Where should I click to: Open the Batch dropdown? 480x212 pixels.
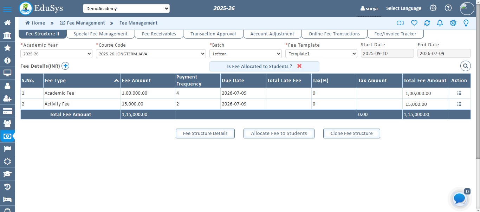[245, 54]
